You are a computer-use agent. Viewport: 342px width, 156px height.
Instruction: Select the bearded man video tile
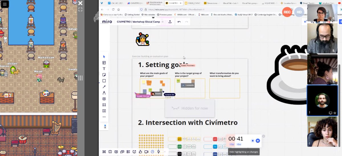tap(322, 38)
